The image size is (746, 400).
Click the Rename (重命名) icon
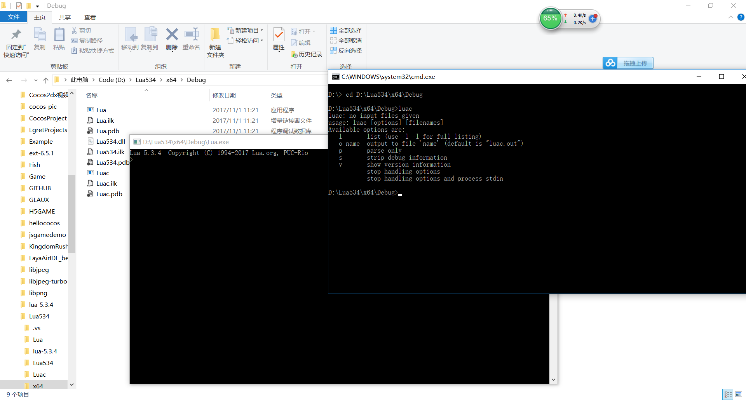pos(192,35)
